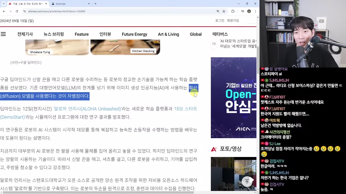Screen dimensions: 346x194
Task: Click the caption (사진=구글 딥마인드)
Action: 26,62
